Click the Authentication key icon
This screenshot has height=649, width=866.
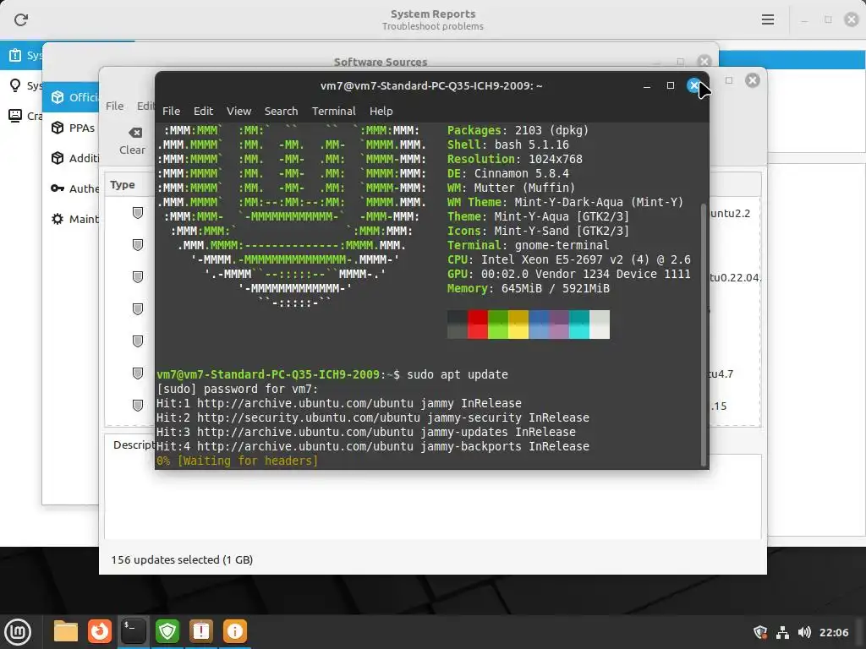point(58,188)
